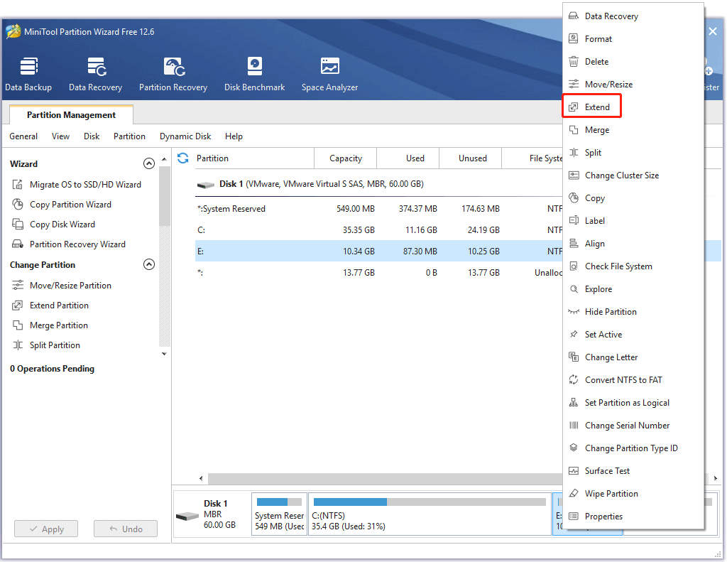The image size is (727, 562).
Task: Open the General menu
Action: (x=23, y=136)
